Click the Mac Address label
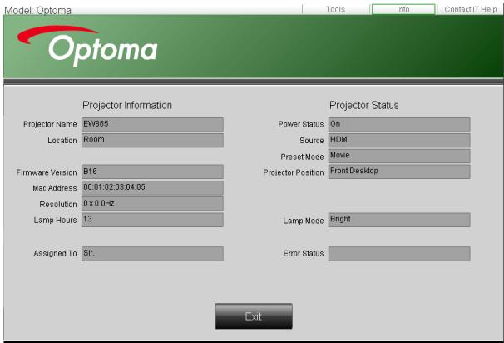Screen dimensions: 504x343 55,188
